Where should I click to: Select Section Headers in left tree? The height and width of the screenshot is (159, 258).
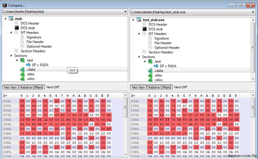[33, 51]
